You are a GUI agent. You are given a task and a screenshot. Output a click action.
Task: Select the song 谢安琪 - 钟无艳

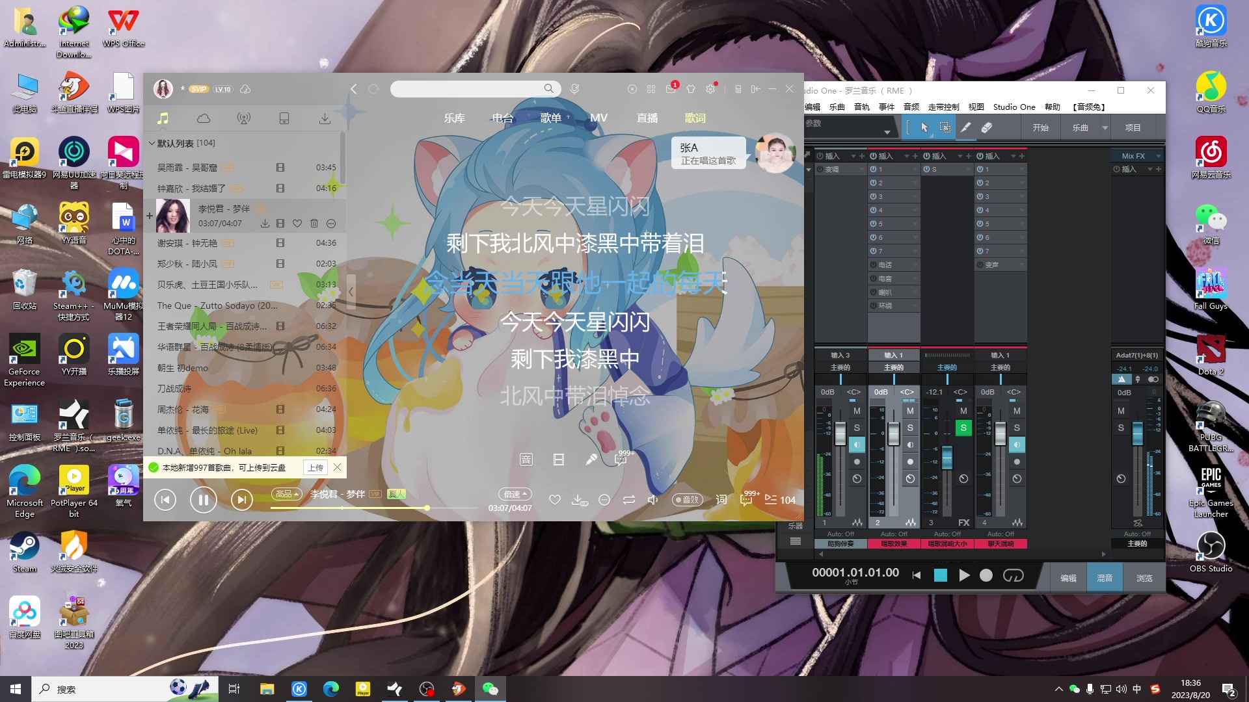coord(245,243)
